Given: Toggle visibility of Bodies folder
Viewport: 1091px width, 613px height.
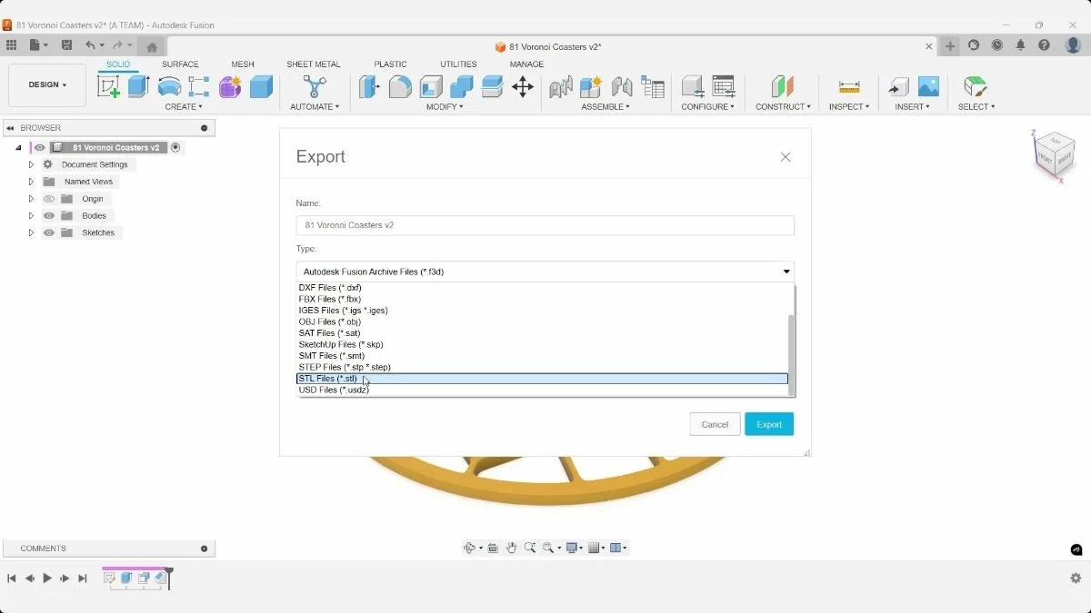Looking at the screenshot, I should pos(49,216).
